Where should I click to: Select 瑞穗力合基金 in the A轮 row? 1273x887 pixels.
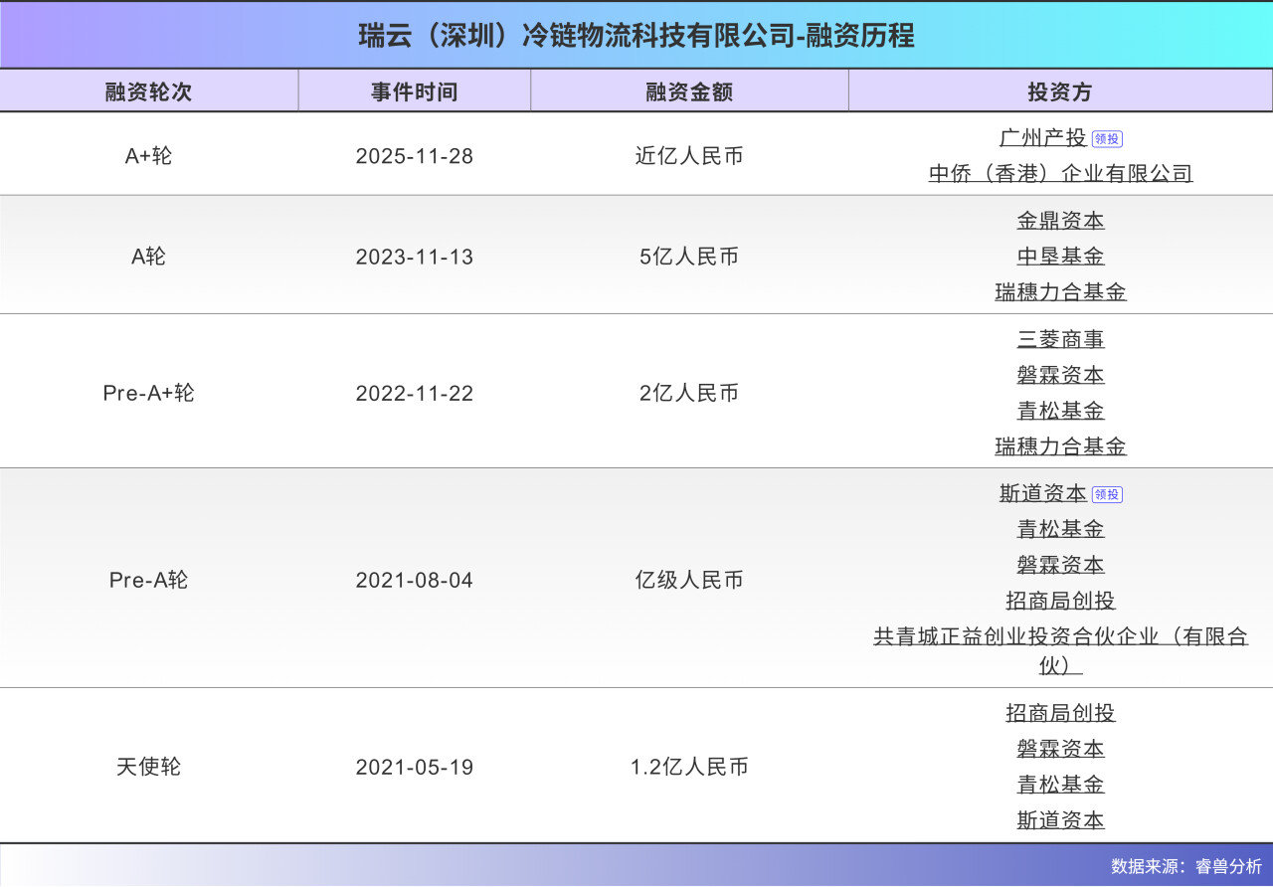pos(1060,292)
